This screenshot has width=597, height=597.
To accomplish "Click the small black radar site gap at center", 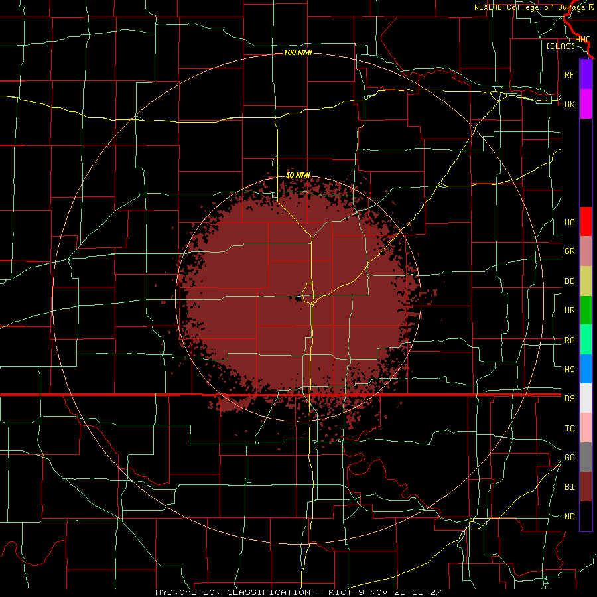I will tap(298, 298).
